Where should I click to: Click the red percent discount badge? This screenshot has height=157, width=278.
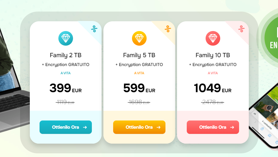click(x=242, y=29)
